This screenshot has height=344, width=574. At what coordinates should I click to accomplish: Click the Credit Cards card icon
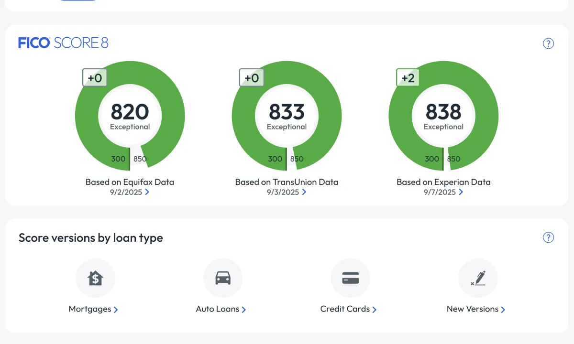click(x=351, y=278)
